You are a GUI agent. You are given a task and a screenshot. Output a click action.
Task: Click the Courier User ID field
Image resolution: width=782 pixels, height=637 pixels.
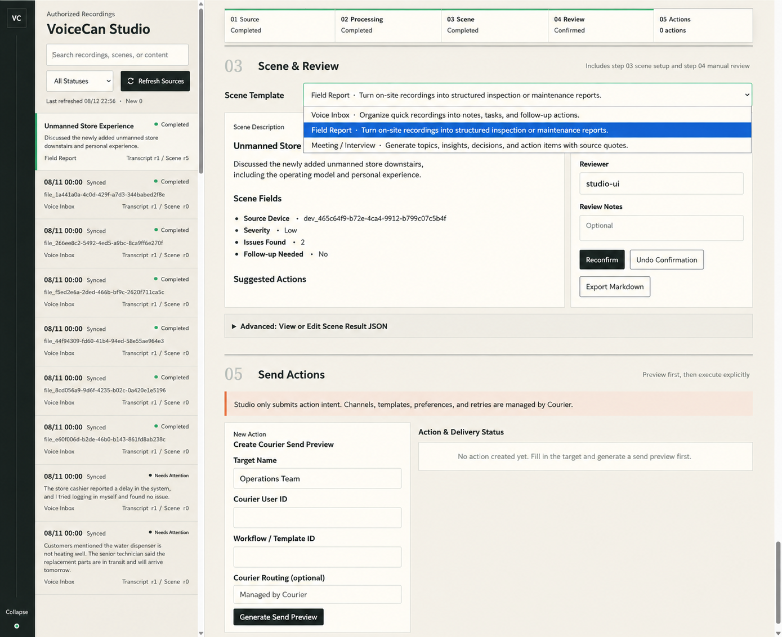click(318, 518)
